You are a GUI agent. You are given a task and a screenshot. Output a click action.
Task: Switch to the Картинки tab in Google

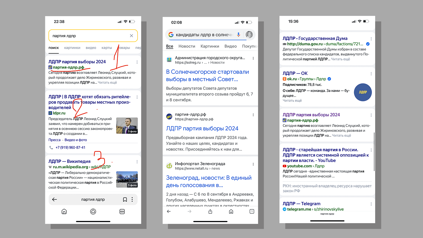[x=210, y=46]
